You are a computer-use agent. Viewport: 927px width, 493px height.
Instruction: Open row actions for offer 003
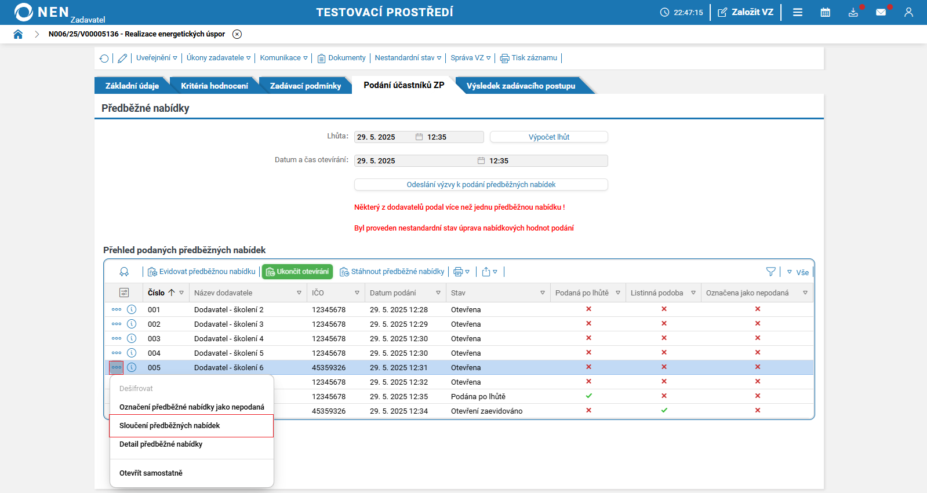tap(117, 338)
